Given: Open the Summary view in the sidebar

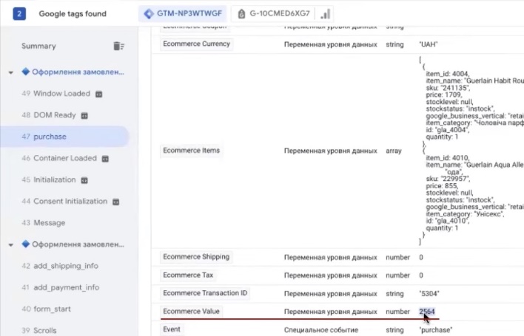Looking at the screenshot, I should 38,46.
